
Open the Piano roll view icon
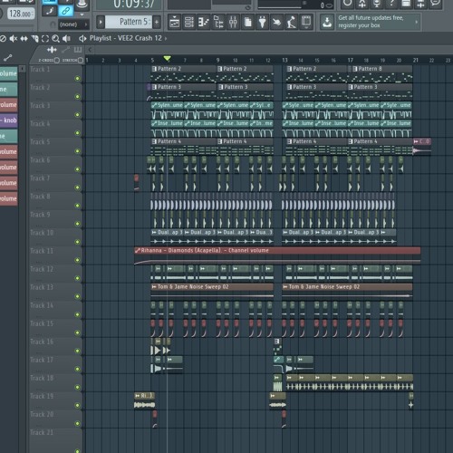pos(204,22)
